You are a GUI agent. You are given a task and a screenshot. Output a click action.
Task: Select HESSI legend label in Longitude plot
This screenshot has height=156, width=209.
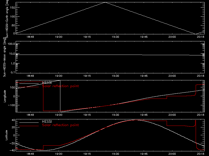(47, 82)
